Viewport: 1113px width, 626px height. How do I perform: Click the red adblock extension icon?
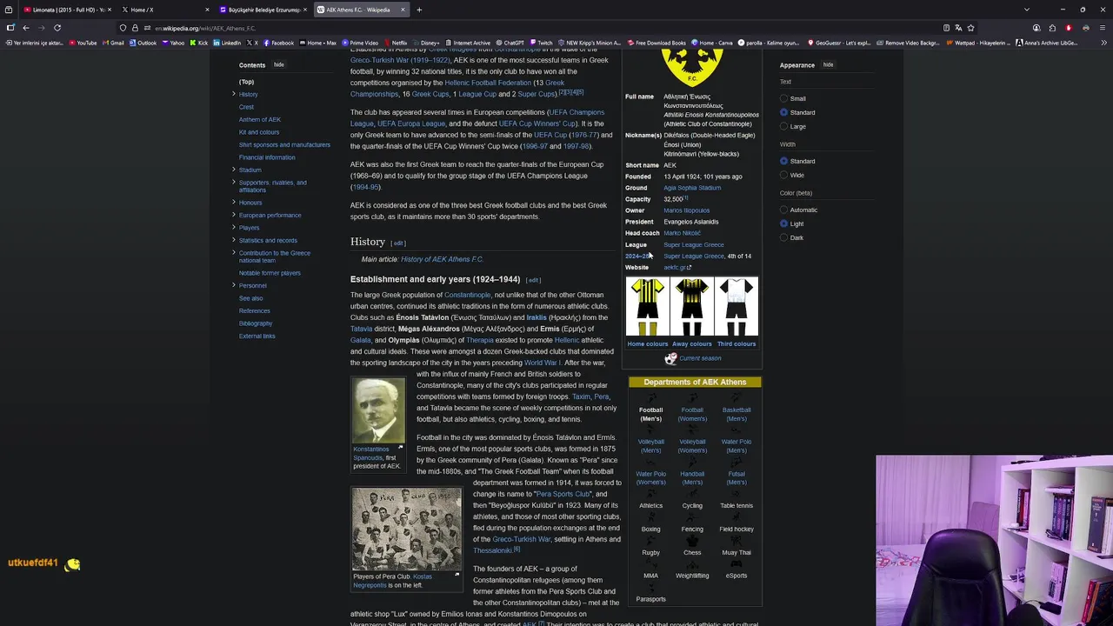coord(1069,28)
